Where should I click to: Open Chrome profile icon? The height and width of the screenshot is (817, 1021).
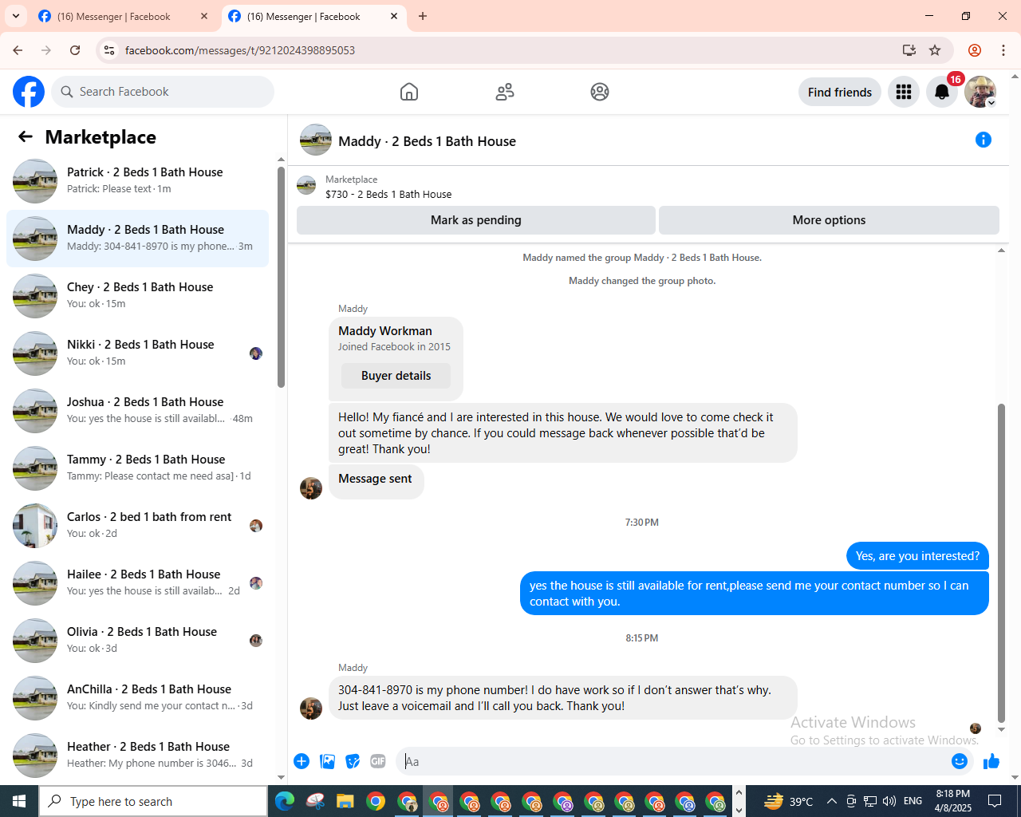click(975, 50)
